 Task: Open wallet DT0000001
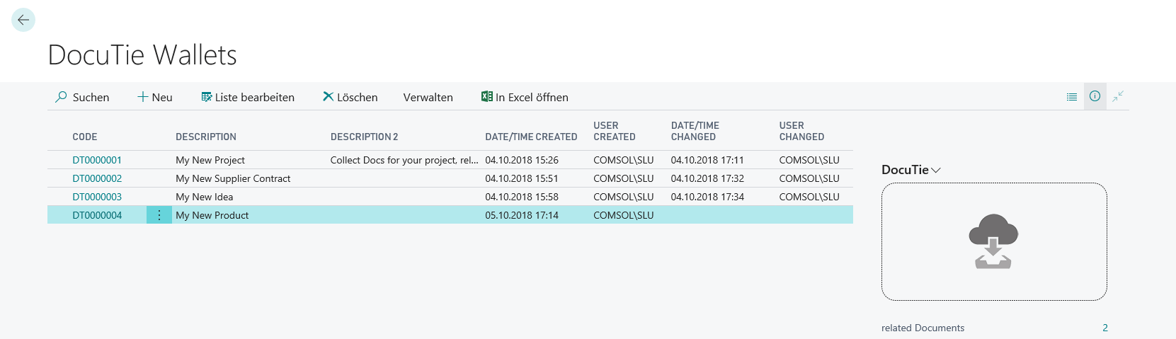pos(97,160)
